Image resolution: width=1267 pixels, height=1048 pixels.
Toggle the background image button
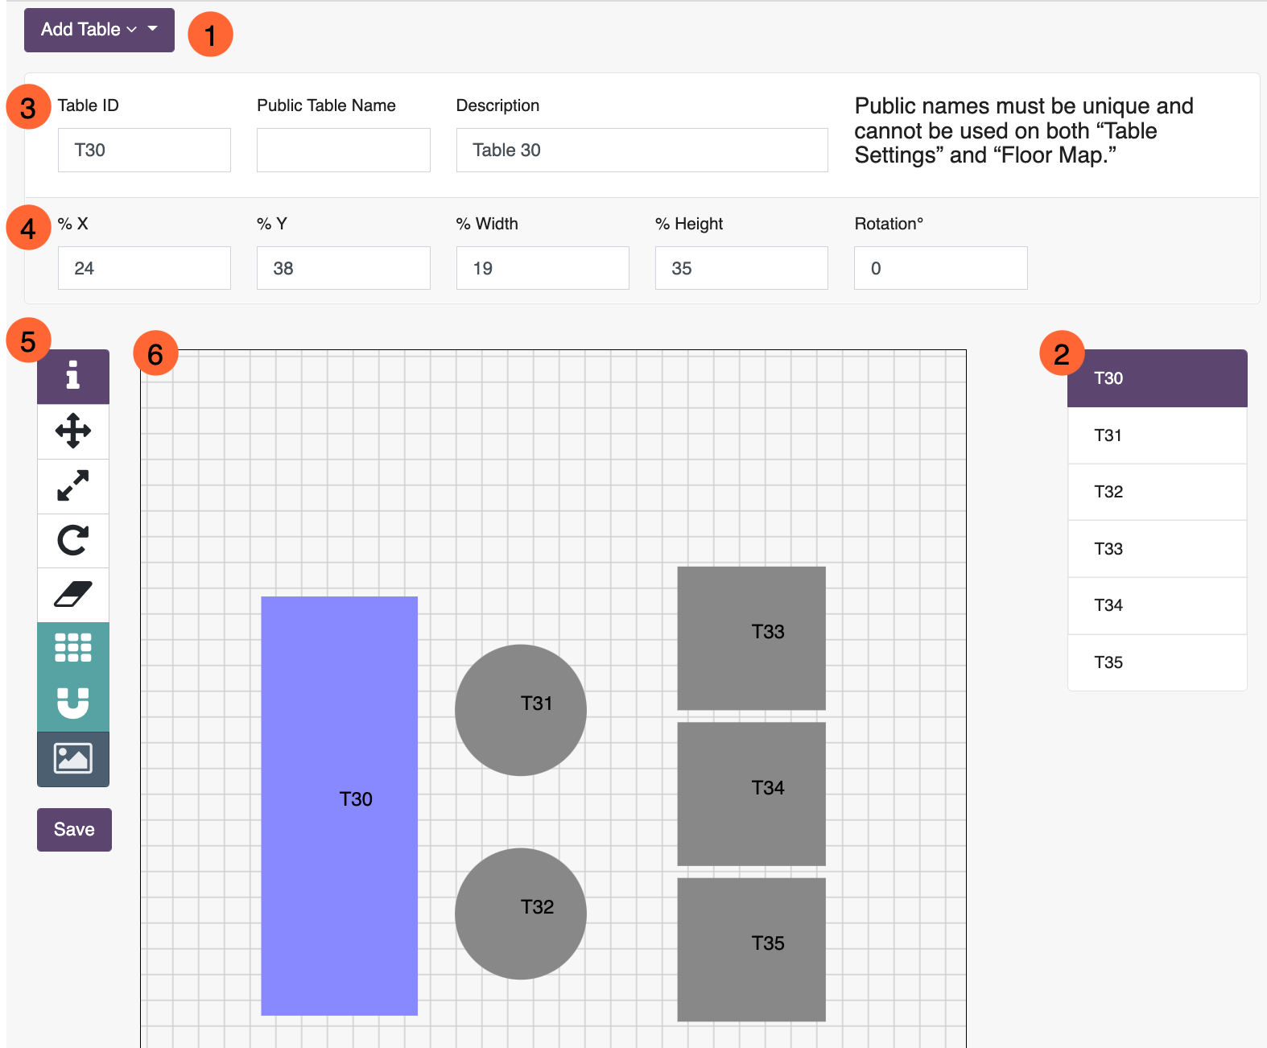pos(73,758)
